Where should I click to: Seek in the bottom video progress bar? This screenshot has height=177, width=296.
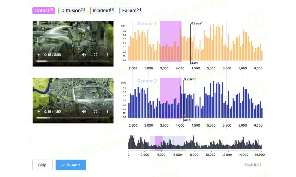[73, 118]
